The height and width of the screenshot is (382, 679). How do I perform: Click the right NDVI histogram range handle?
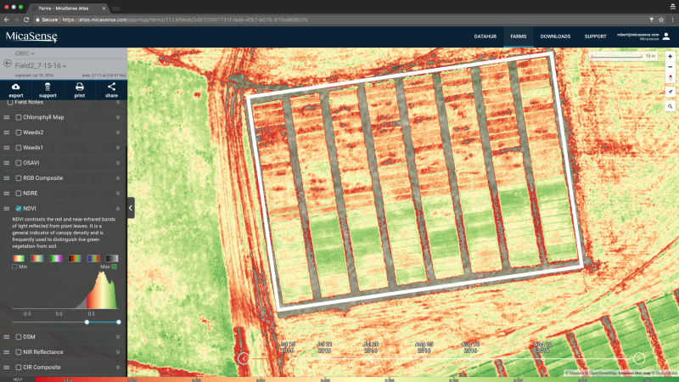click(x=118, y=322)
